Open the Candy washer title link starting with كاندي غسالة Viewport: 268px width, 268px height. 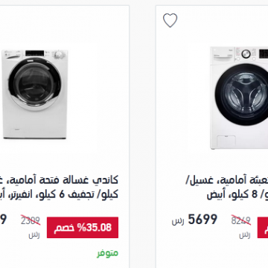point(59,180)
